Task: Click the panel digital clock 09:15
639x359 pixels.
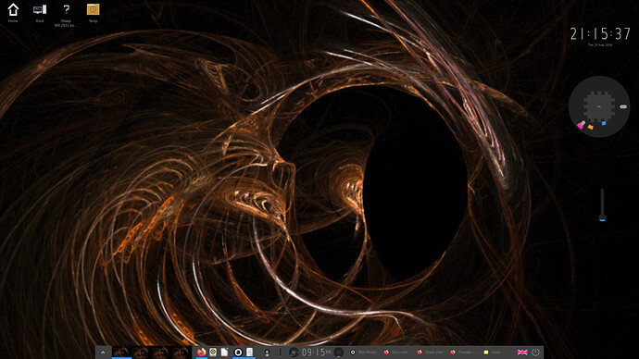Action: tap(316, 353)
